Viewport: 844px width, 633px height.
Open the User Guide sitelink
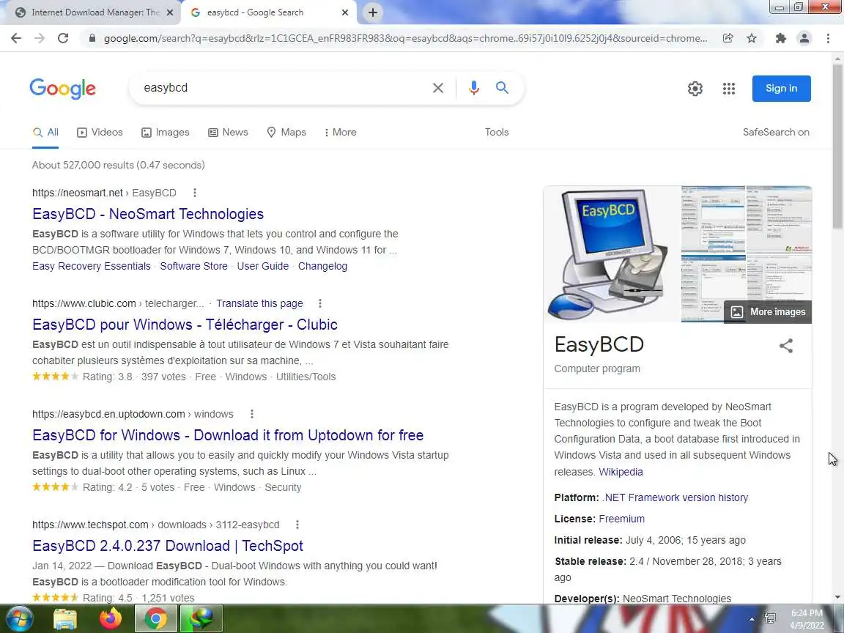coord(263,266)
